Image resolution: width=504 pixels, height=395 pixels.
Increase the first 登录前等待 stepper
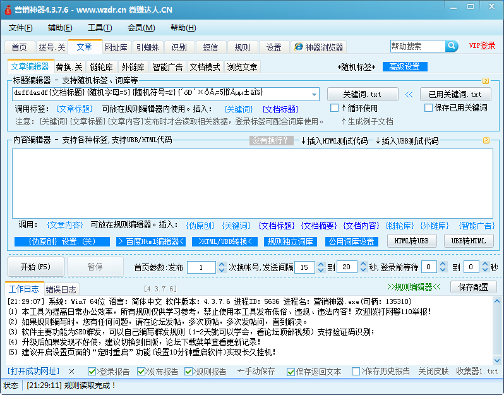pos(443,264)
